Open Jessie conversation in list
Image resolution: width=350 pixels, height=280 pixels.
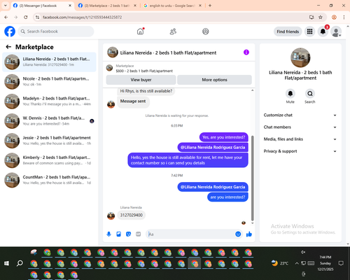click(49, 141)
